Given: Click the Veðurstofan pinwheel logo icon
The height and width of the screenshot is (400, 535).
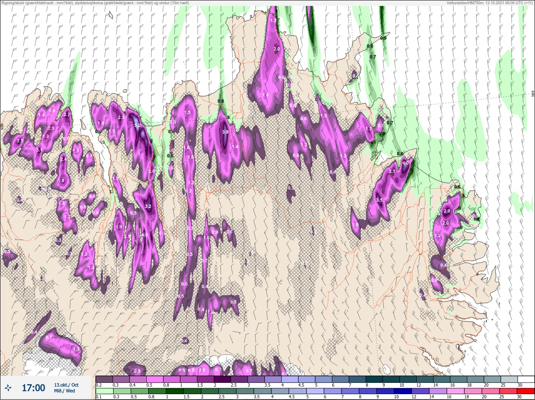Looking at the screenshot, I should point(8,388).
